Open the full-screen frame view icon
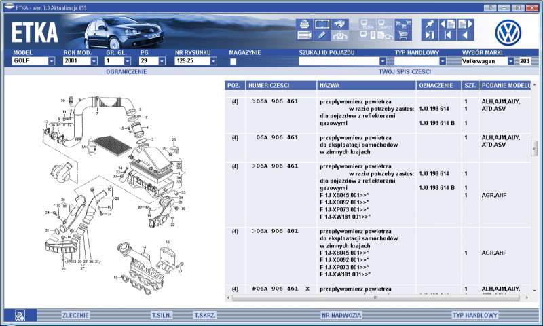This screenshot has width=543, height=326. pyautogui.click(x=322, y=24)
